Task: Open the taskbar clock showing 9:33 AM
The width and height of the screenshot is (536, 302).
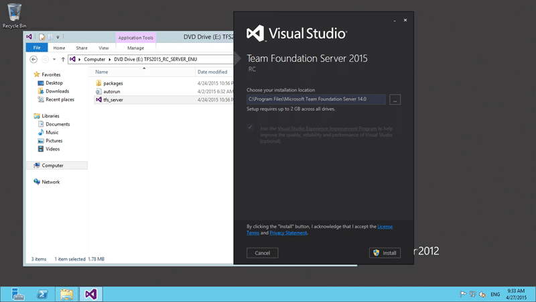Action: (516, 294)
